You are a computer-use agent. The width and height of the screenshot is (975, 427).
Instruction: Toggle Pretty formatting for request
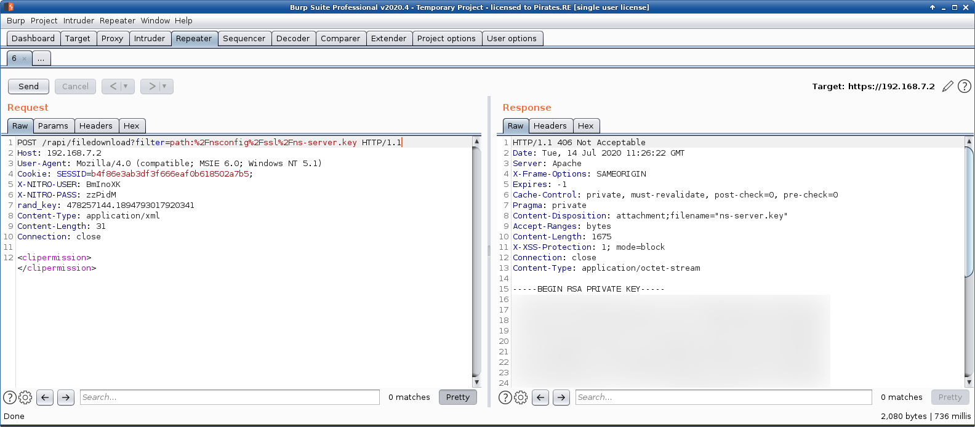[x=457, y=397]
